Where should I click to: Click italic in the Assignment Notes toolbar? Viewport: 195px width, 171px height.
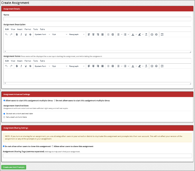tap(21, 66)
